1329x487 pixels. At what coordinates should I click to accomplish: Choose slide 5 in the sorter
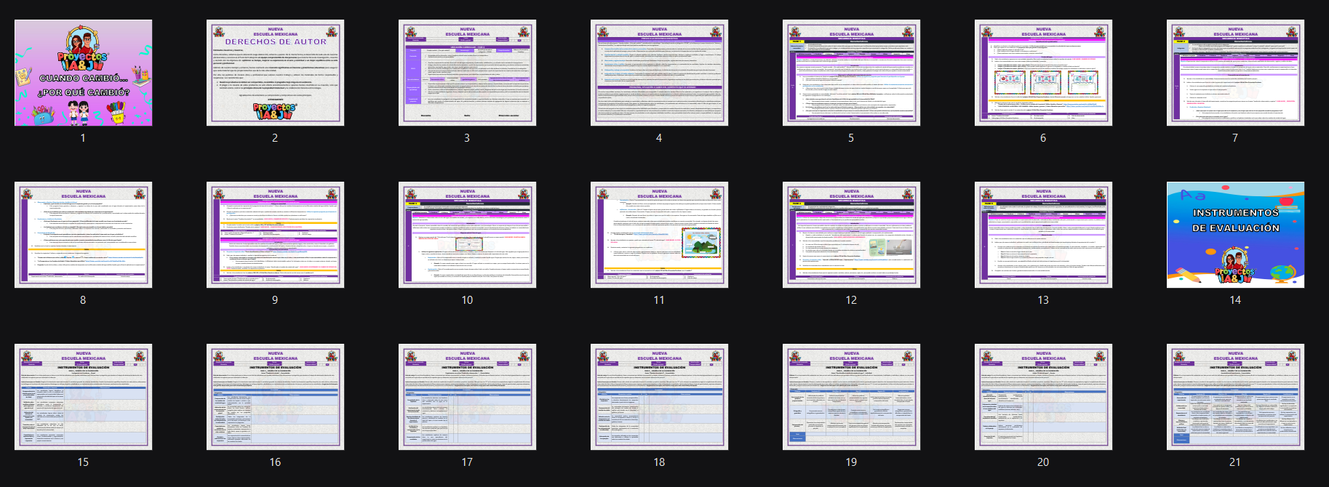851,73
